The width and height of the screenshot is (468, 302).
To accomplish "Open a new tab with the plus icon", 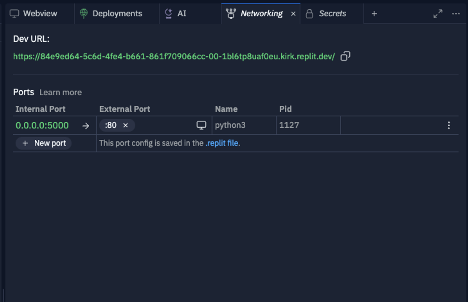I will (x=374, y=13).
